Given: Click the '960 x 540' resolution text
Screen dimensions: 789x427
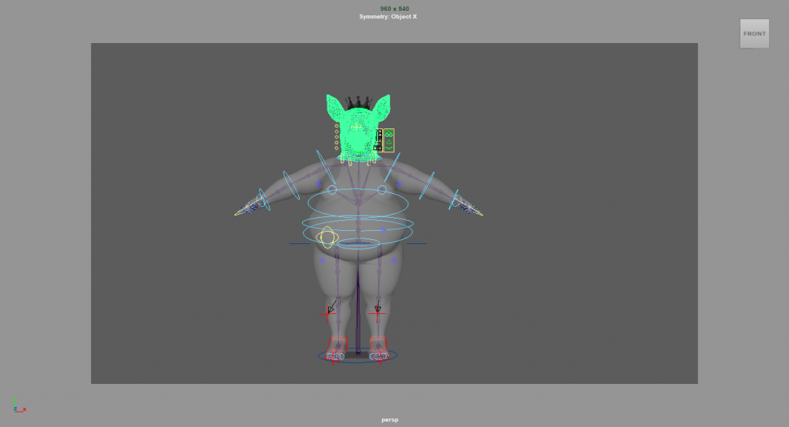Looking at the screenshot, I should 394,8.
